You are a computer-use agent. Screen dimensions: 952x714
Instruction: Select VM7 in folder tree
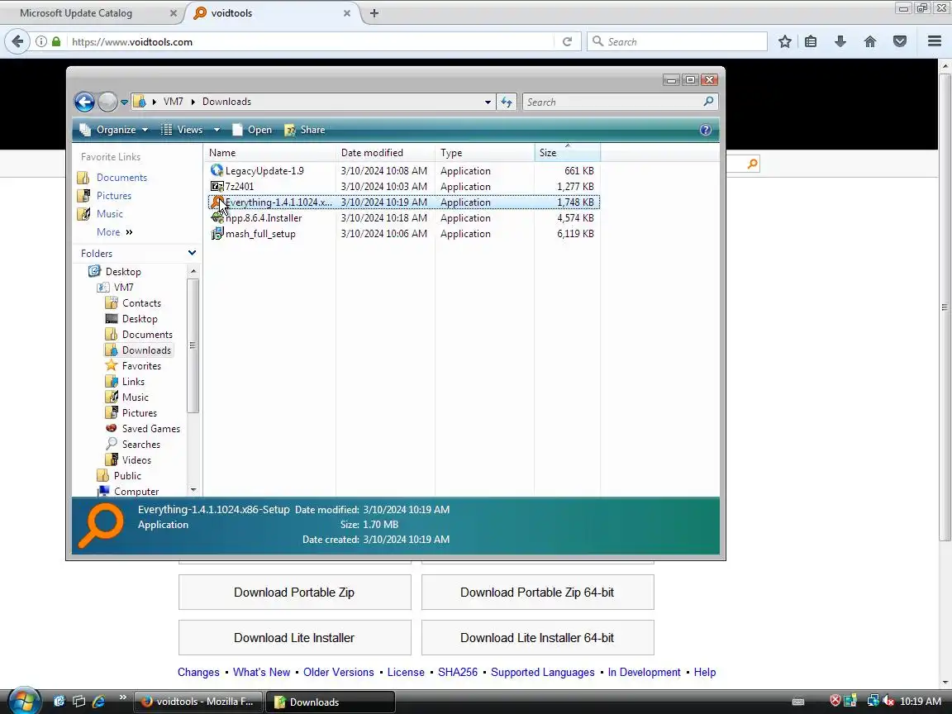click(123, 288)
